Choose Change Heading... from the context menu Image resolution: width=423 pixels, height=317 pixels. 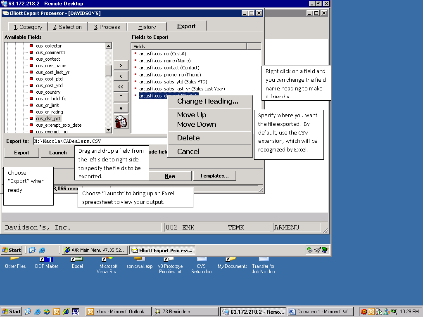tap(208, 102)
